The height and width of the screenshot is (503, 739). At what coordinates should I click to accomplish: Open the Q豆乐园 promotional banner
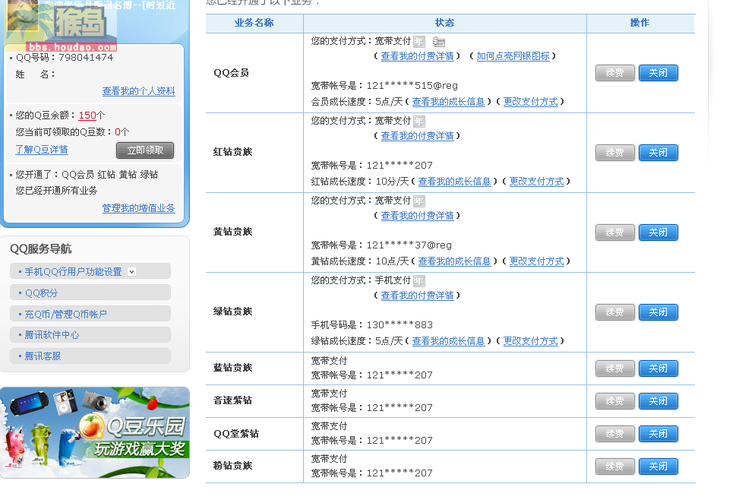pos(95,433)
